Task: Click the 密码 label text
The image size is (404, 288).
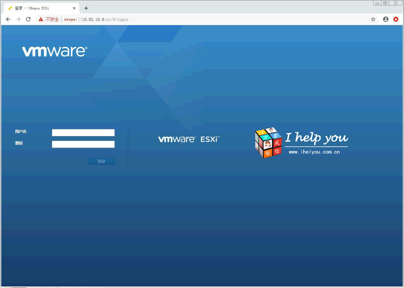Action: pyautogui.click(x=19, y=143)
